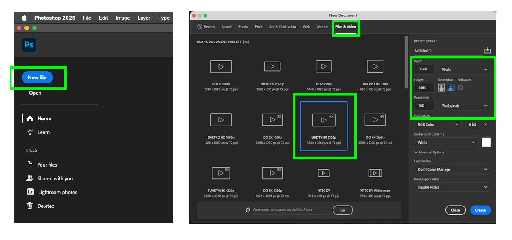Switch to the Art & Illustration tab

click(x=282, y=27)
